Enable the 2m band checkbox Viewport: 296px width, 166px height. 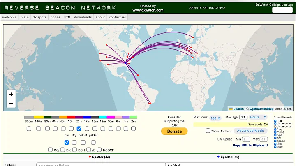click(134, 129)
